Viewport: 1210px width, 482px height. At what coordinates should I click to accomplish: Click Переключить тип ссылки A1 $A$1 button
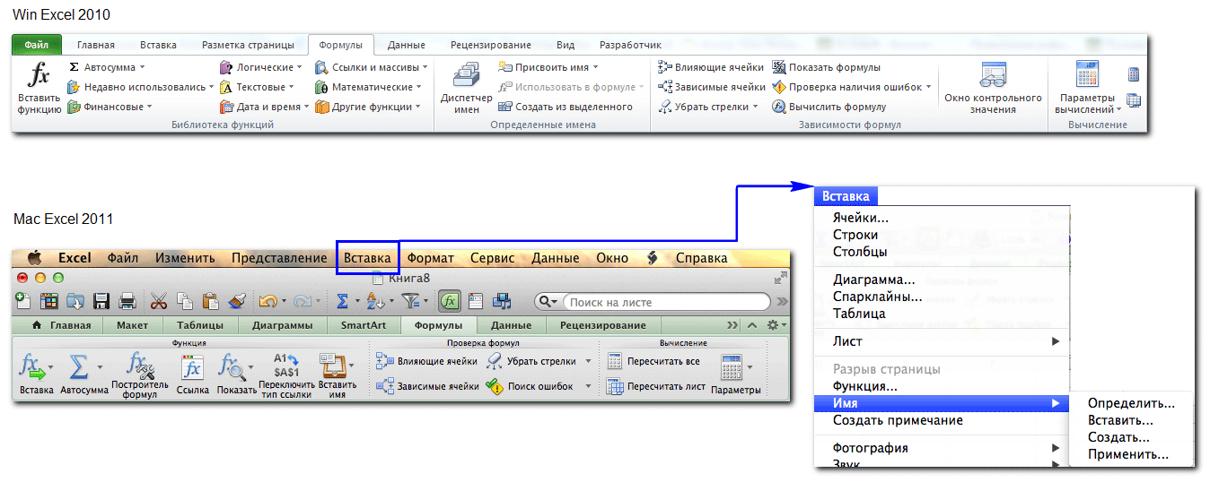(x=285, y=374)
